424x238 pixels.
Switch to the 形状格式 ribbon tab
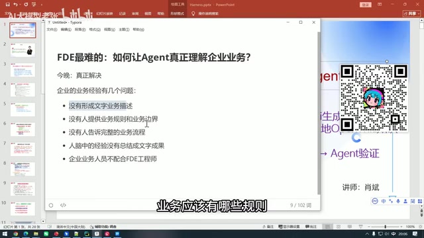point(177,13)
